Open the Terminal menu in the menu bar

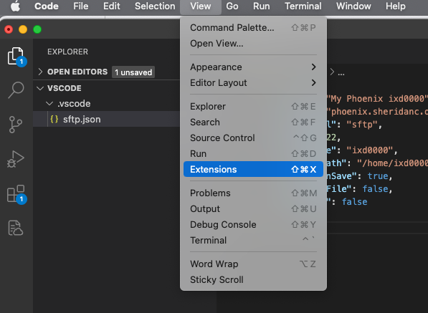click(x=303, y=6)
